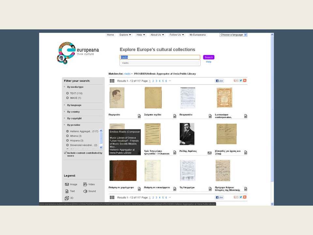This screenshot has width=313, height=235.
Task: Go to page 2 in the top pagination
Action: pyautogui.click(x=153, y=81)
